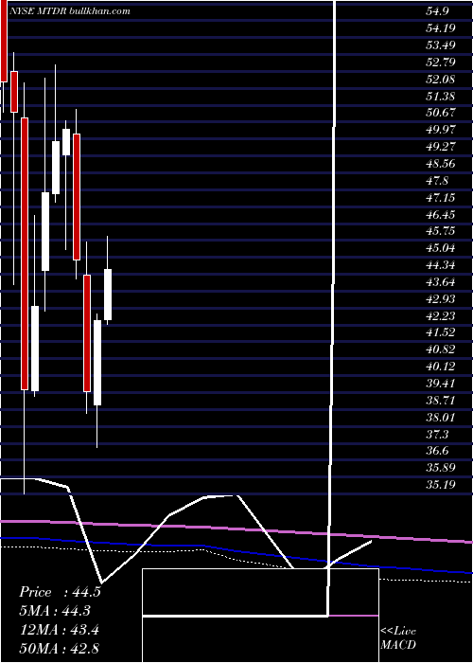Click the 35.89 price axis label
This screenshot has width=473, height=663.
coord(441,467)
